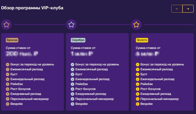Image resolution: width=196 pixels, height=114 pixels.
Task: Go back with the left arrow button
Action: (177, 9)
